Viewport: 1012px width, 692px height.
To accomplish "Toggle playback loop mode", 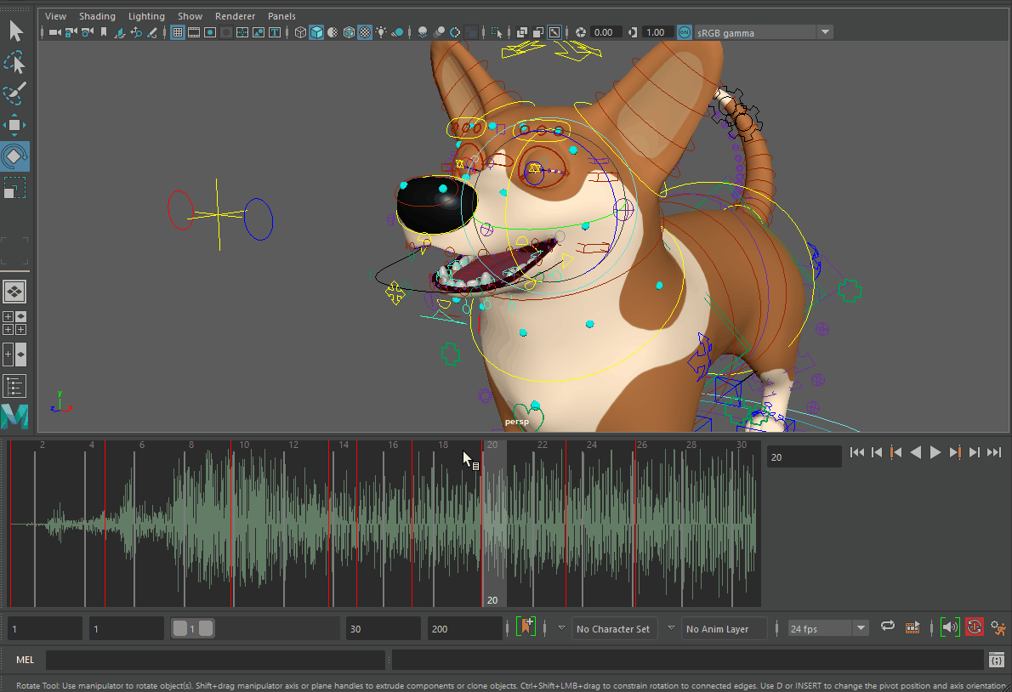I will click(x=887, y=627).
